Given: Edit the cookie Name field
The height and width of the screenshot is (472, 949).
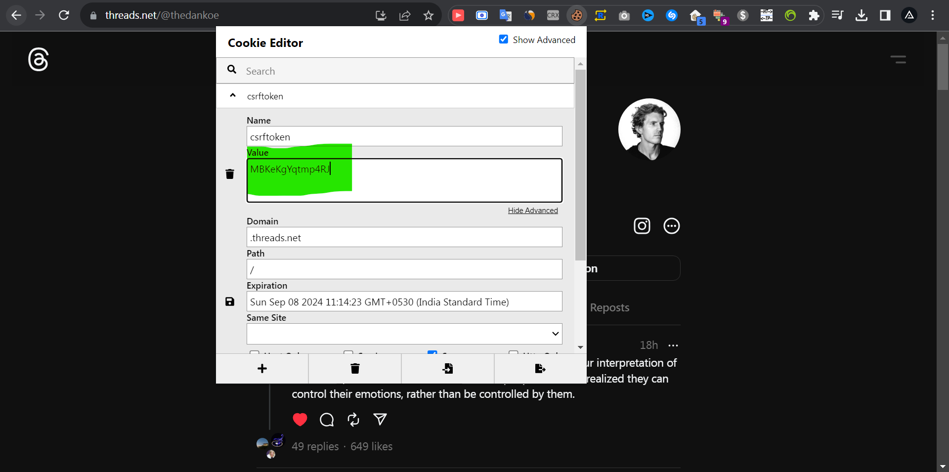Looking at the screenshot, I should coord(404,136).
